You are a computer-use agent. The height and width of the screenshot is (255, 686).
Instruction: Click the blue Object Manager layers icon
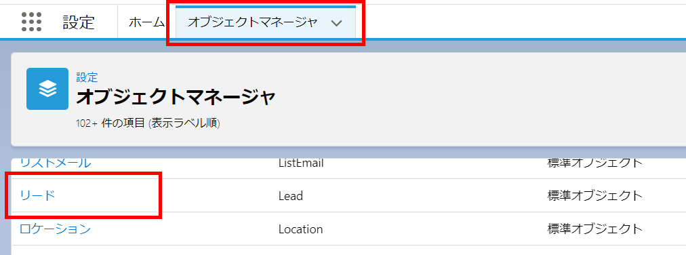pos(47,89)
